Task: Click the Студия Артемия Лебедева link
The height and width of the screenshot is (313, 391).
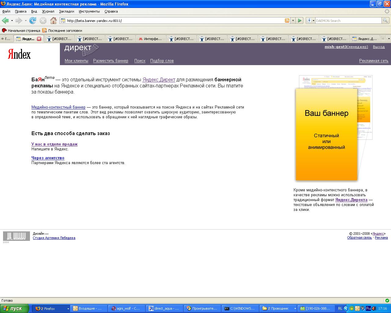Action: [x=54, y=238]
